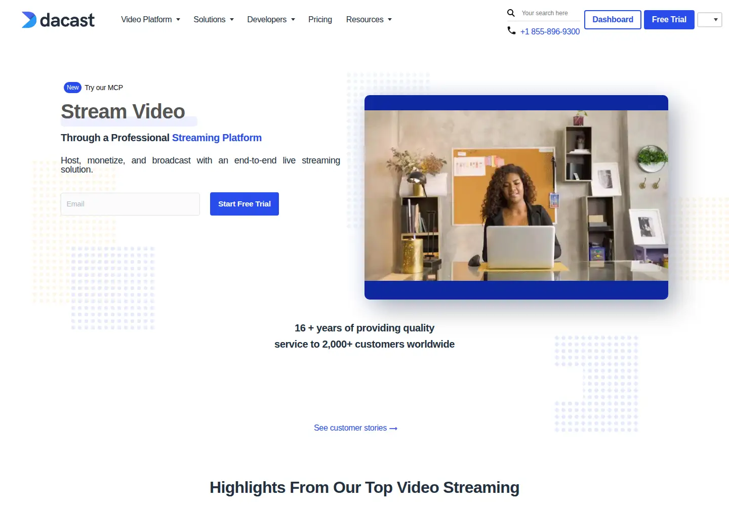Focus the Email input field
729x506 pixels.
[x=130, y=204]
